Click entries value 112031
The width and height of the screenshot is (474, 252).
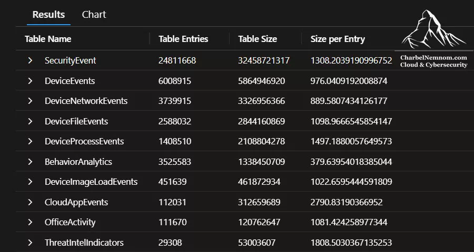[172, 202]
